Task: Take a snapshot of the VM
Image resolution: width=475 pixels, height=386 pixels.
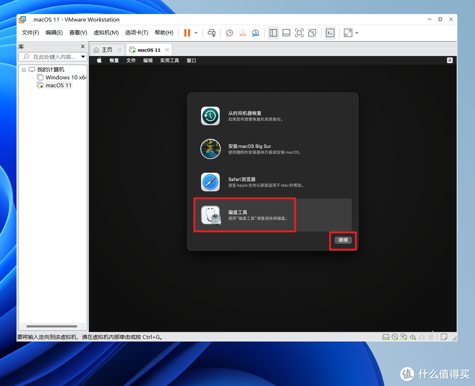Action: click(x=229, y=33)
